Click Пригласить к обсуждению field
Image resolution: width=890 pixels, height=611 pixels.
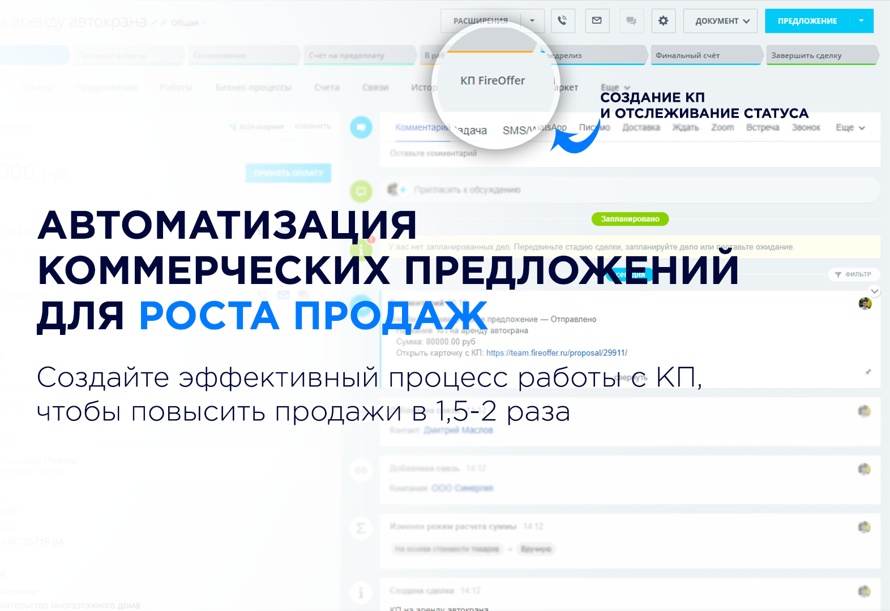pos(630,190)
